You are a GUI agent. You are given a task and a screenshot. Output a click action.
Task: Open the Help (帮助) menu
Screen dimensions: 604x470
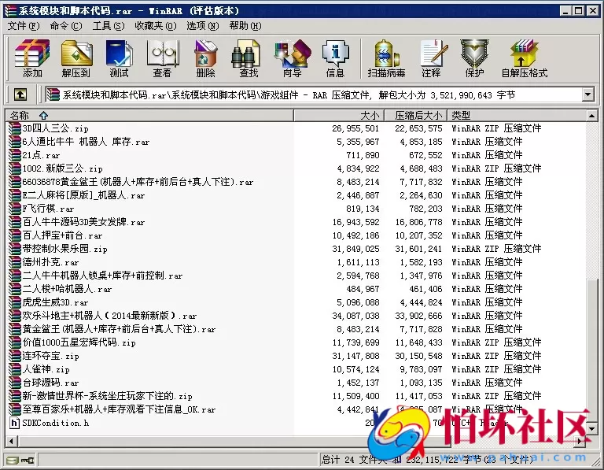point(245,26)
